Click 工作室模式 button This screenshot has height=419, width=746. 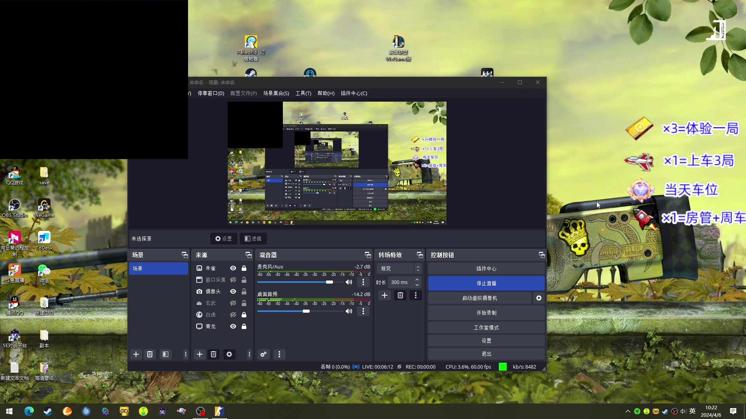pyautogui.click(x=486, y=327)
